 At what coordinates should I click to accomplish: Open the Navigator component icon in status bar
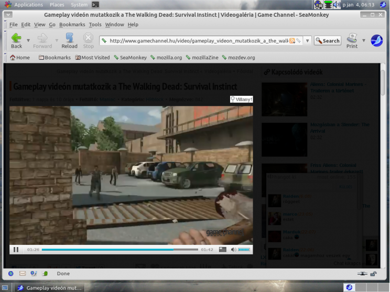click(x=10, y=273)
